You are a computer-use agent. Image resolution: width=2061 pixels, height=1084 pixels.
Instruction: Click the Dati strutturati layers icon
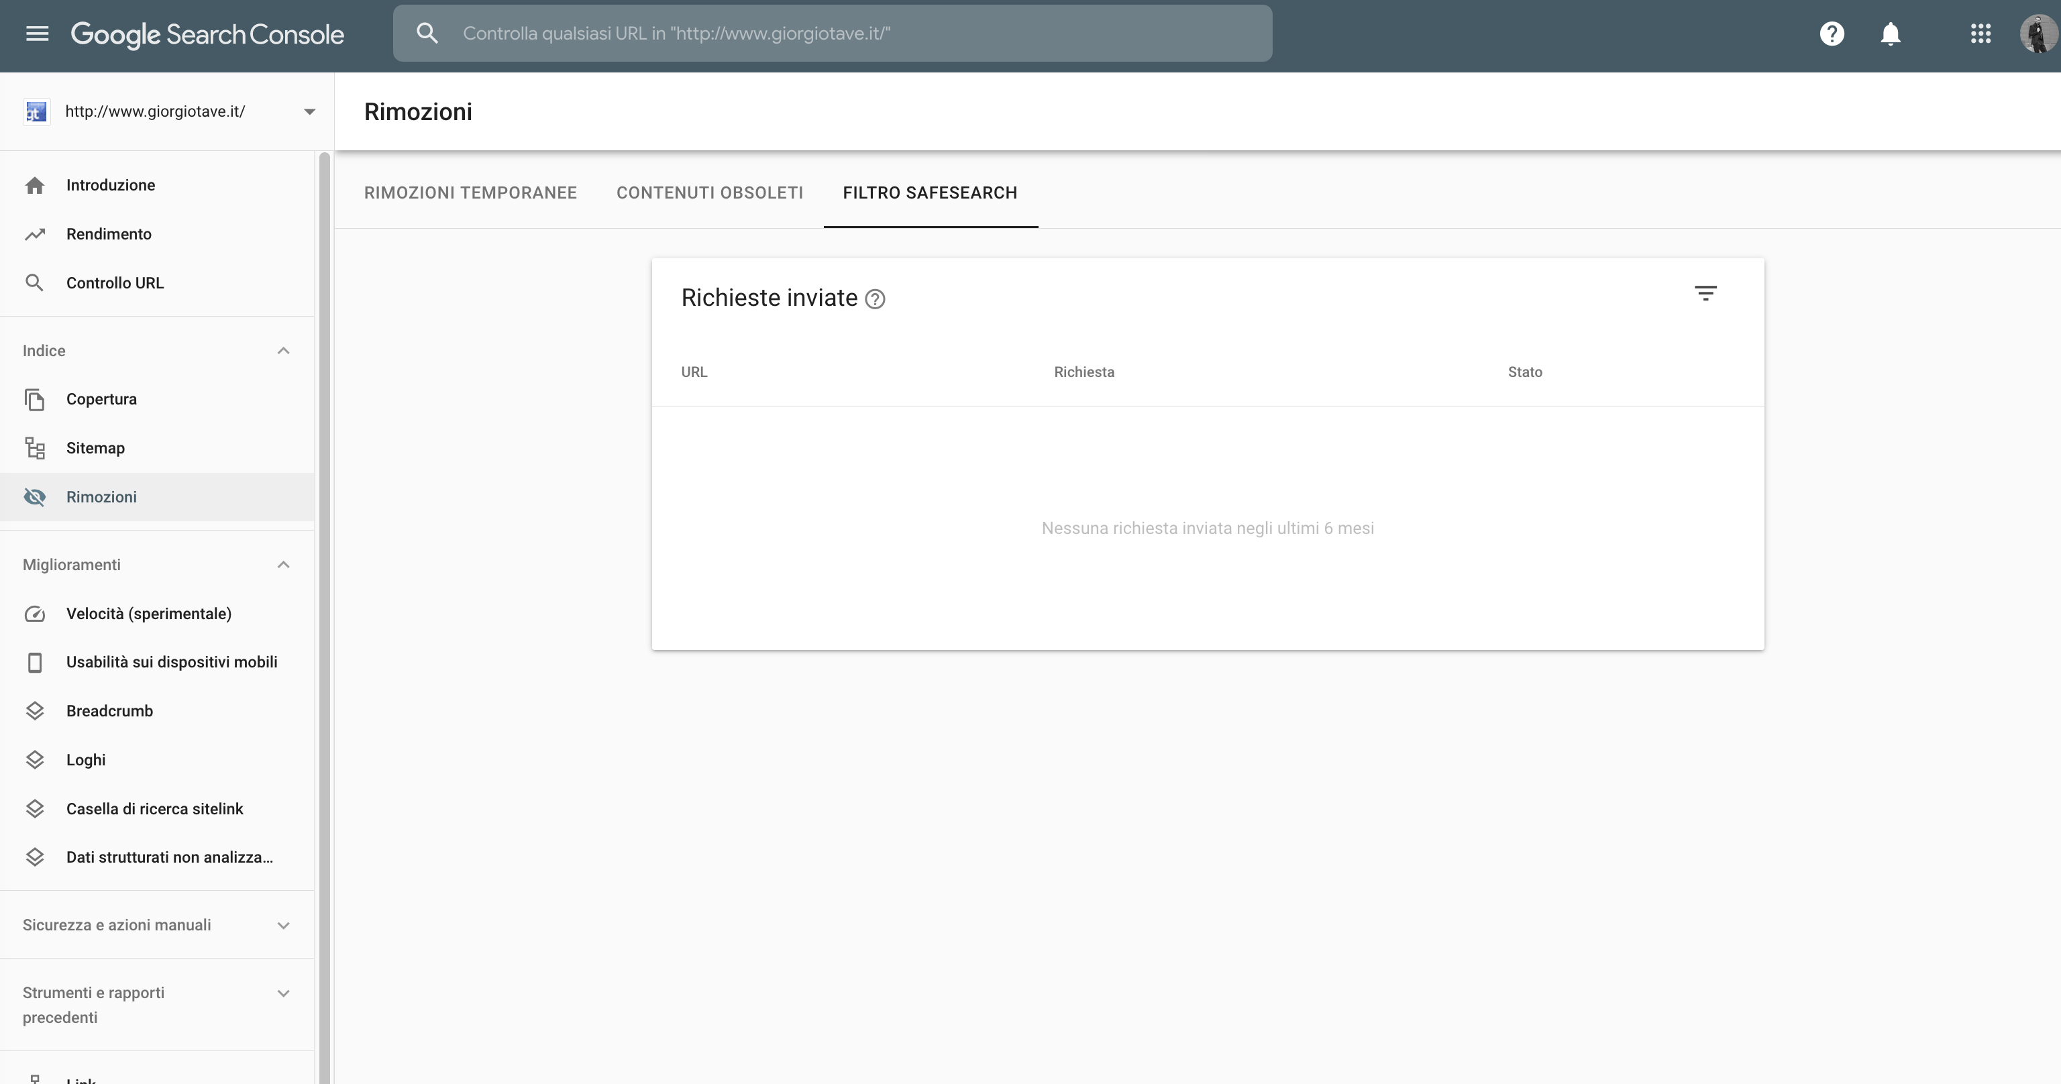click(x=34, y=857)
